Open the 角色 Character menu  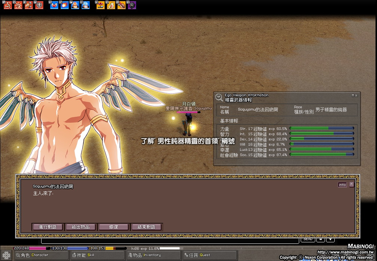click(41, 255)
